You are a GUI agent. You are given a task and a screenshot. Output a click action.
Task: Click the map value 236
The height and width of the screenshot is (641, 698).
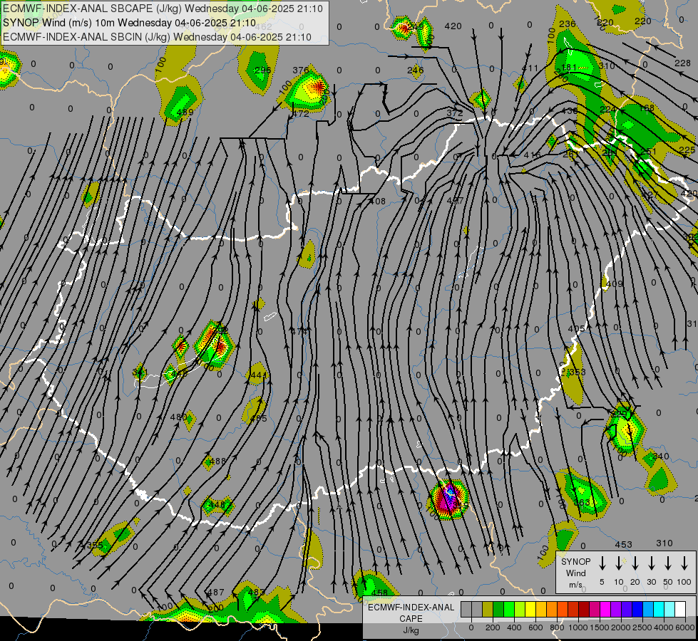568,24
